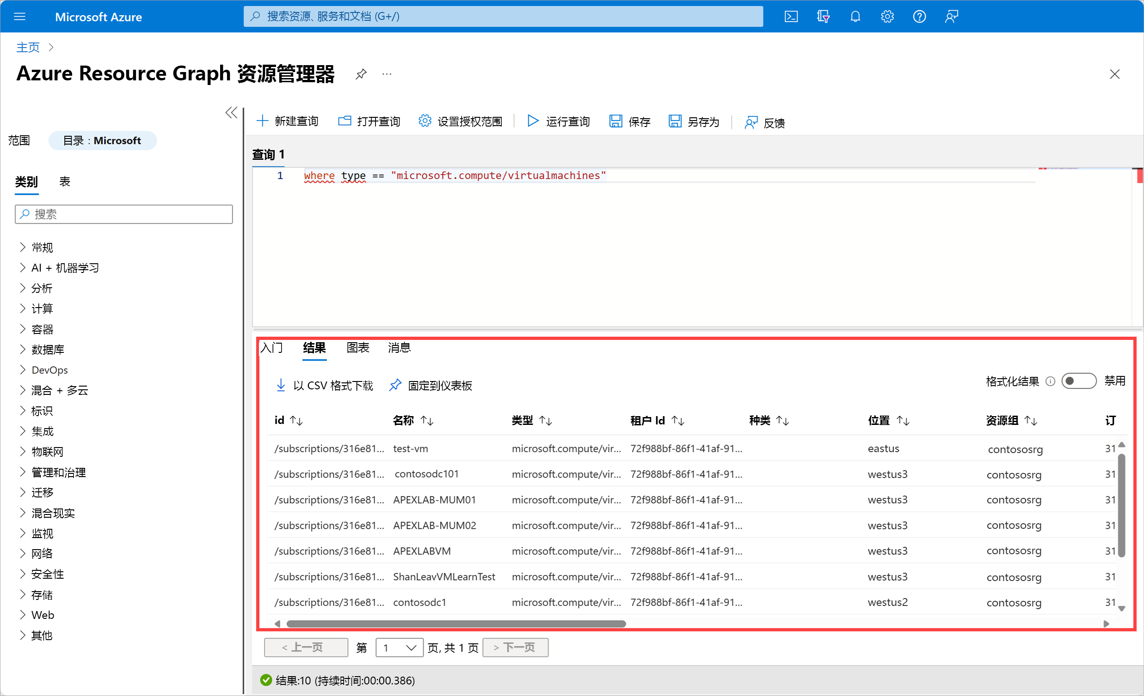This screenshot has width=1144, height=696.
Task: Download results as CSV
Action: point(325,385)
